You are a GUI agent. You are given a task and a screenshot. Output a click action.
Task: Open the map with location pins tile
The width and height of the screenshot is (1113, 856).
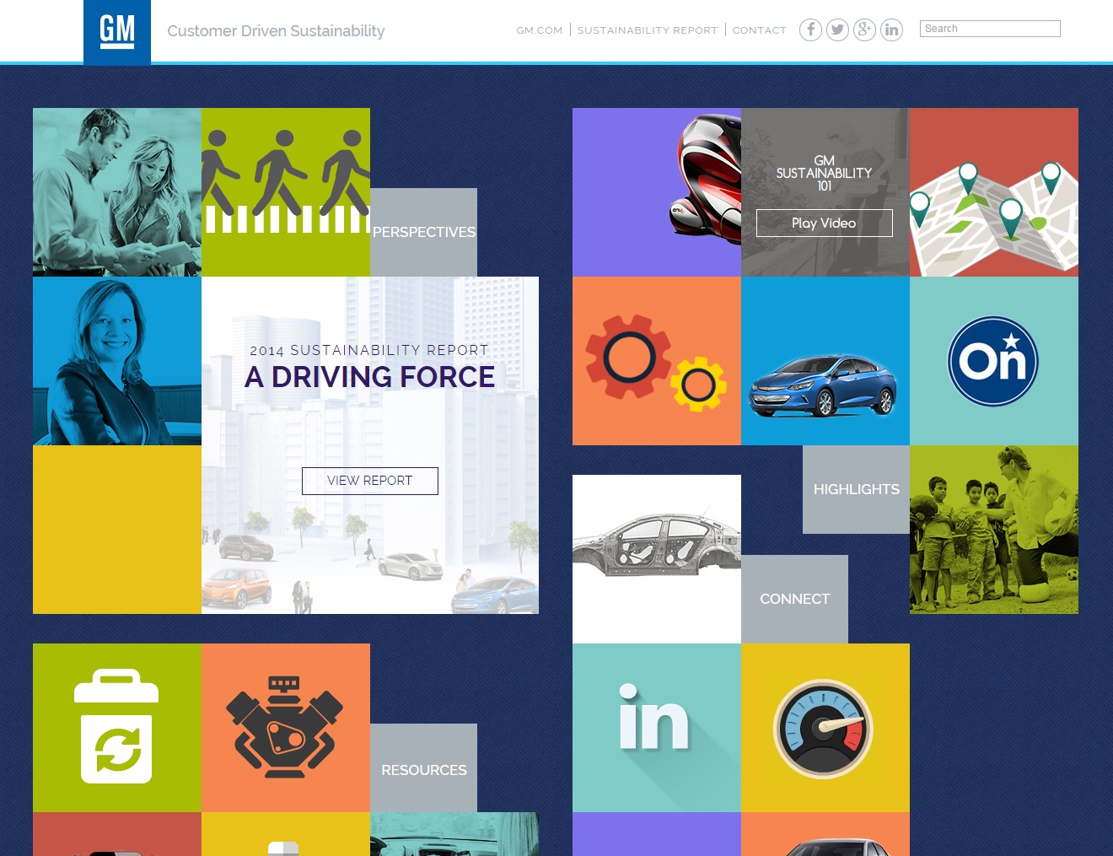pyautogui.click(x=993, y=192)
